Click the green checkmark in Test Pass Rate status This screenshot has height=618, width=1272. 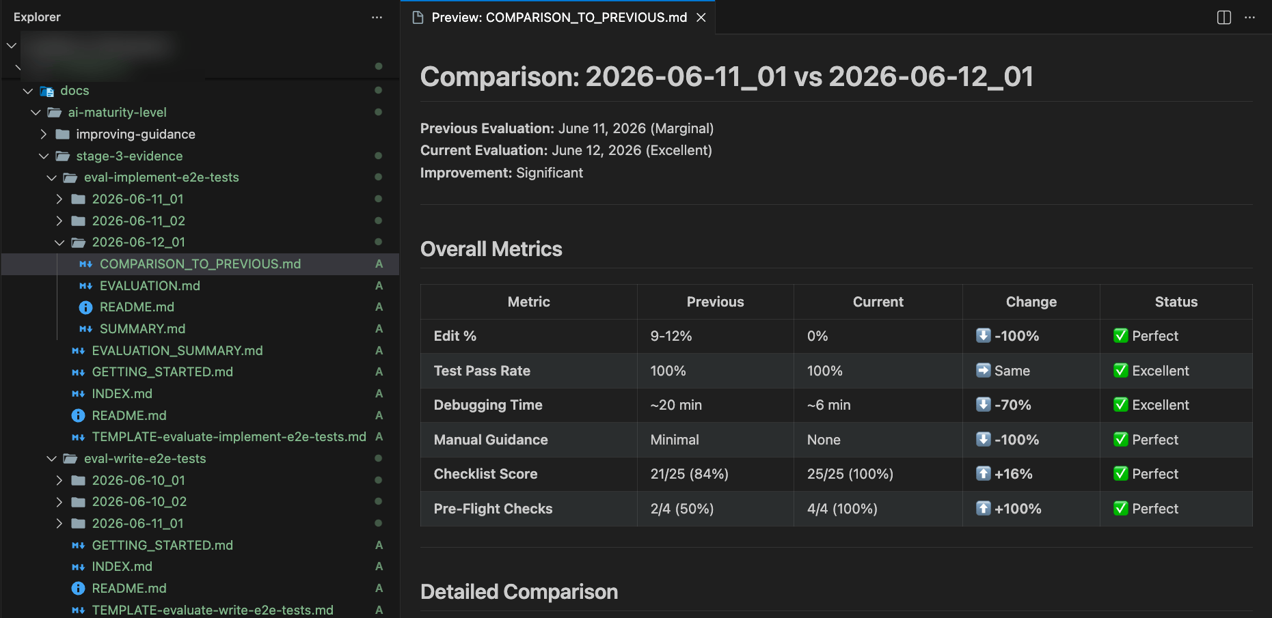pyautogui.click(x=1120, y=370)
